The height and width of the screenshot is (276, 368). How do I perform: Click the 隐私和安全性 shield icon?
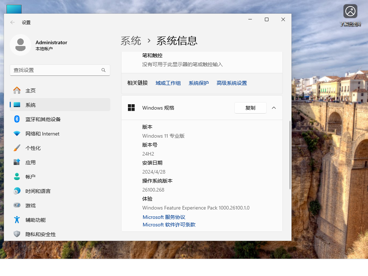tap(17, 234)
